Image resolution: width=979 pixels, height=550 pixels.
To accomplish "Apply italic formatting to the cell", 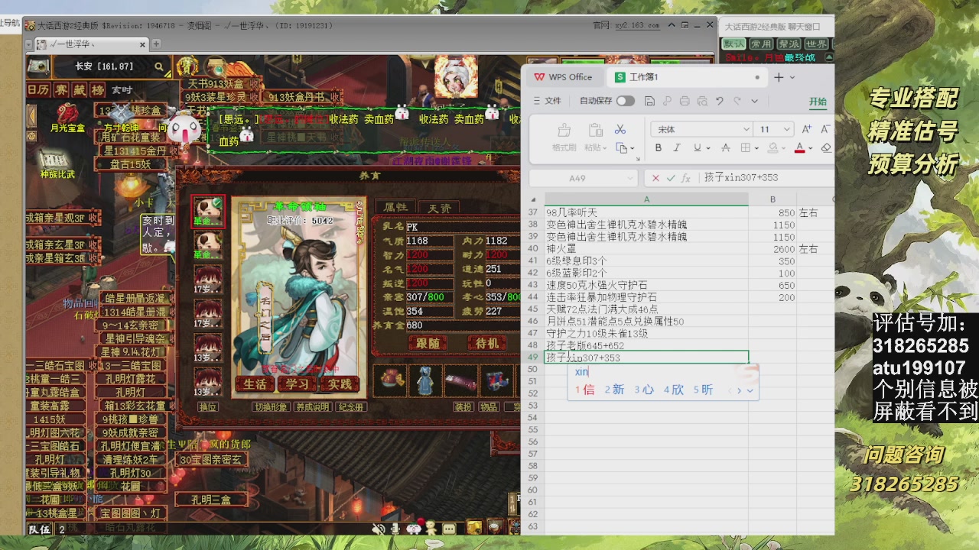I will (677, 147).
